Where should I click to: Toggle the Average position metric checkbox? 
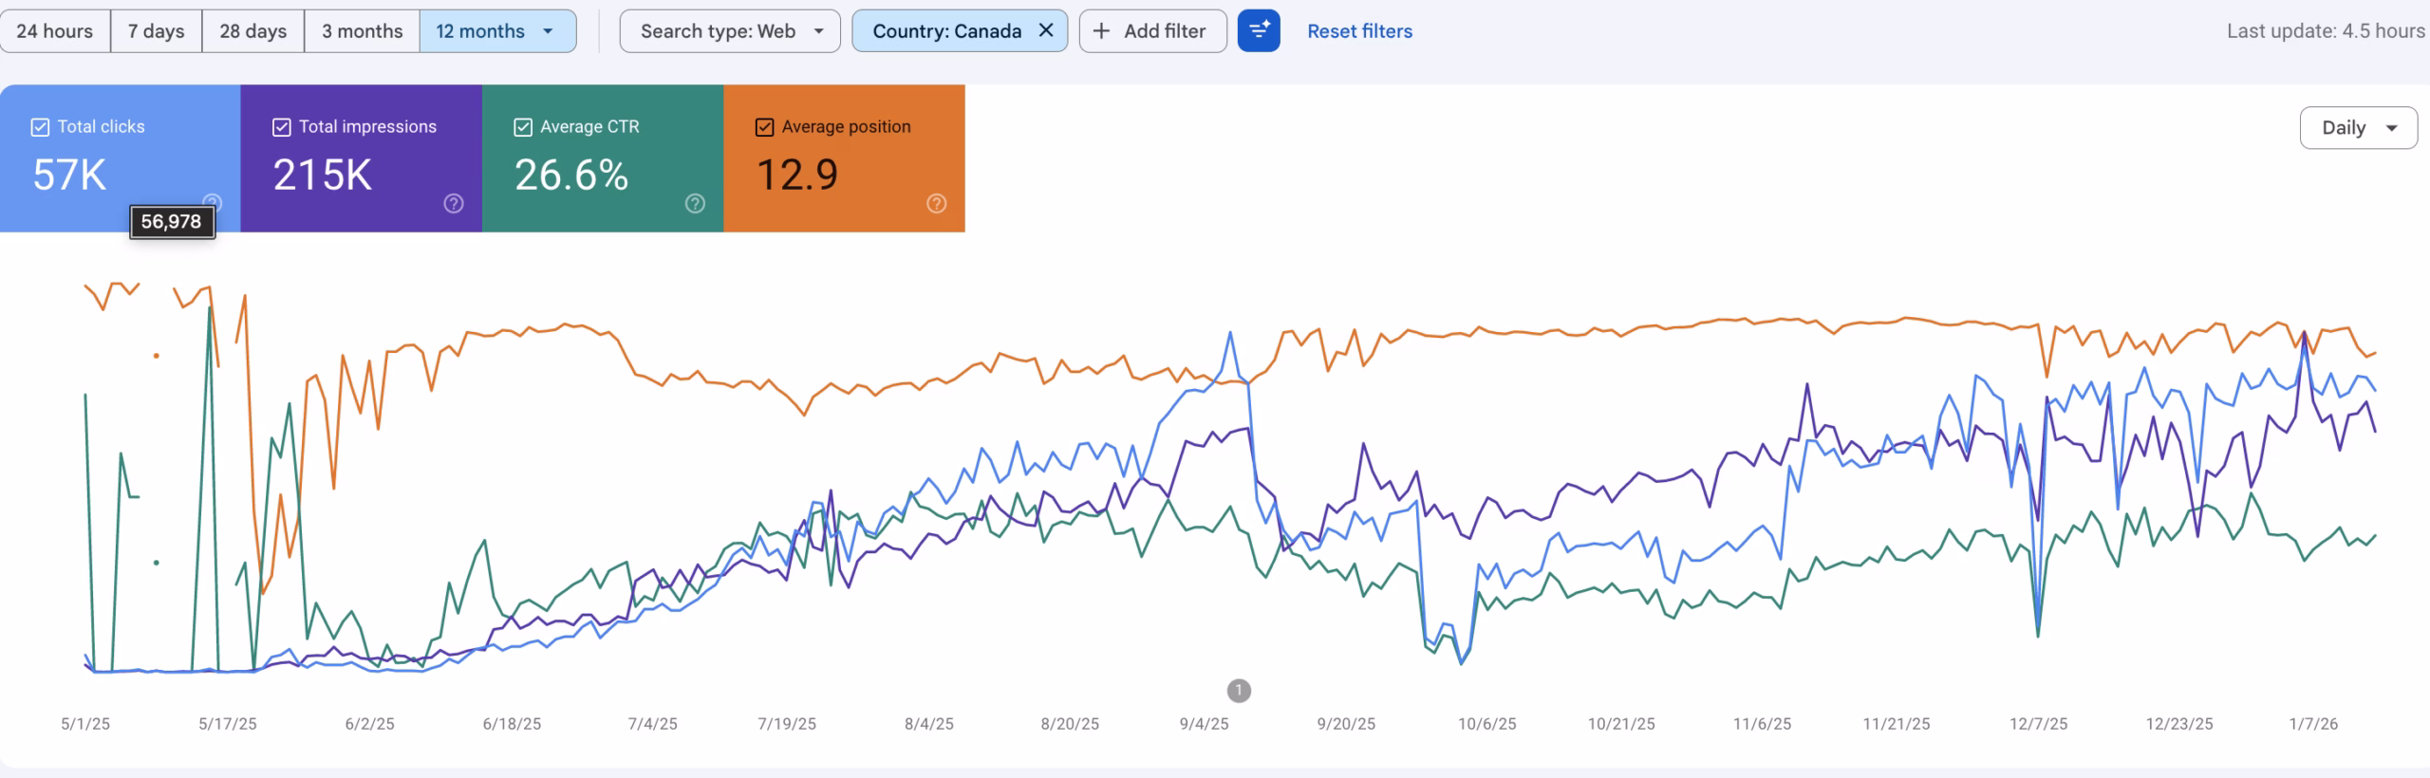[764, 127]
